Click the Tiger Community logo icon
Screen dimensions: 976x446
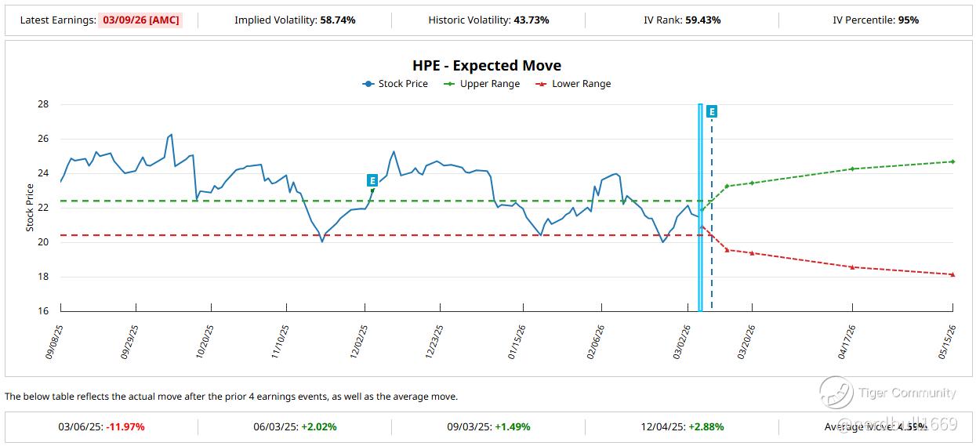coord(836,393)
